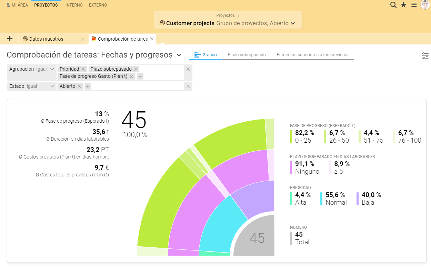Click the user avatar picture
Image resolution: width=431 pixels, height=267 pixels.
tap(425, 5)
